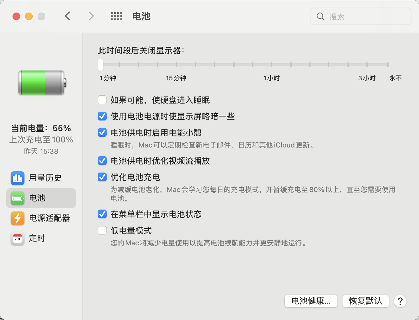Click the forward chevron arrow
The width and height of the screenshot is (419, 320).
point(91,16)
